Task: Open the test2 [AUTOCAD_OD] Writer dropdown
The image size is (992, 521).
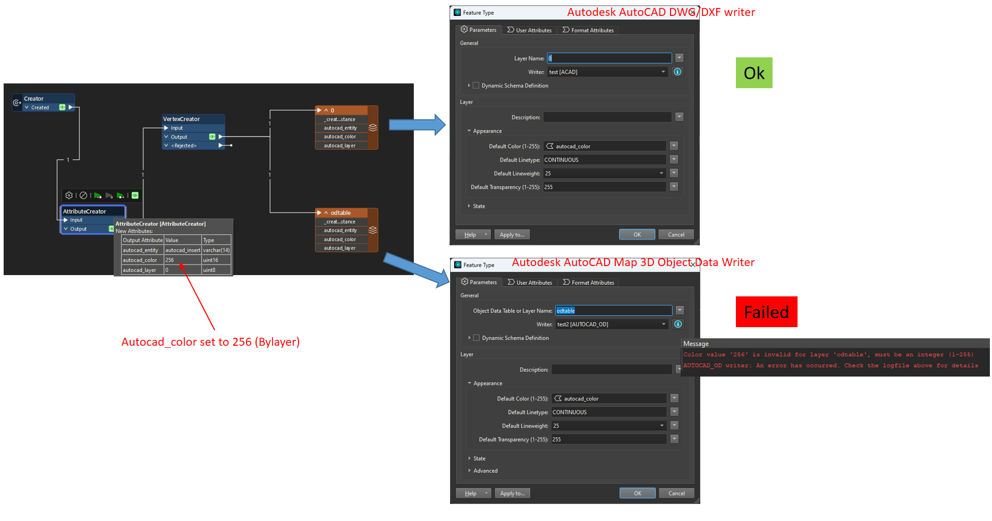Action: pyautogui.click(x=664, y=324)
